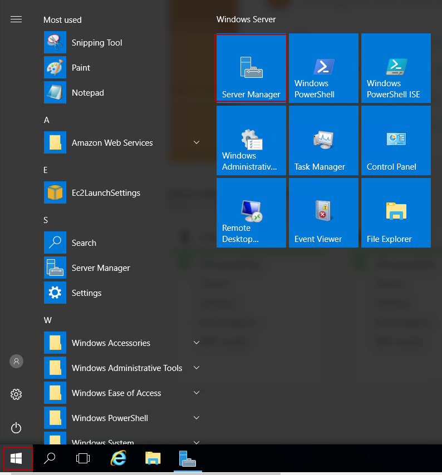Open taskbar search magnifier

point(50,458)
